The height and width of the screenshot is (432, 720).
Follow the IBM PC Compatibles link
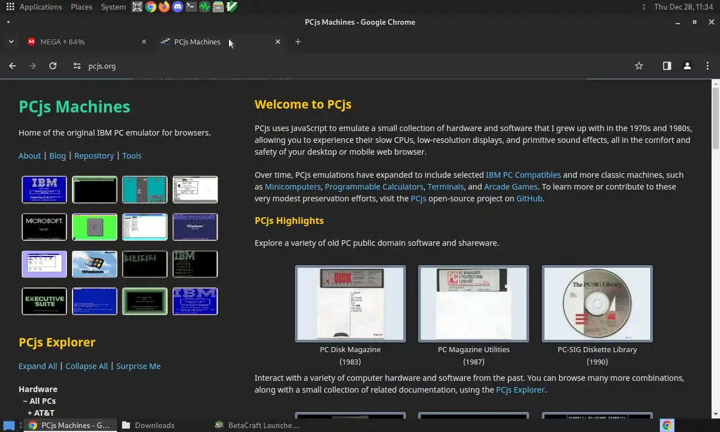coord(523,175)
